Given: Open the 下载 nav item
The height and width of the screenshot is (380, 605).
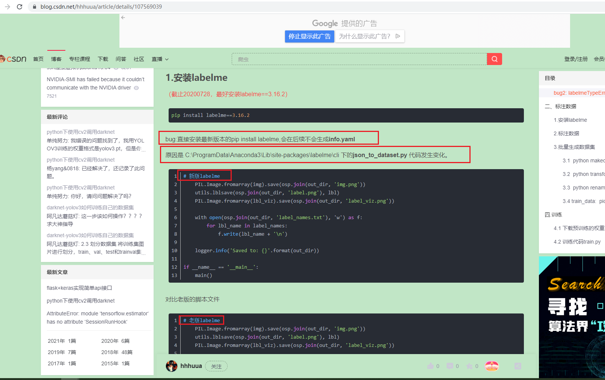Looking at the screenshot, I should 103,59.
